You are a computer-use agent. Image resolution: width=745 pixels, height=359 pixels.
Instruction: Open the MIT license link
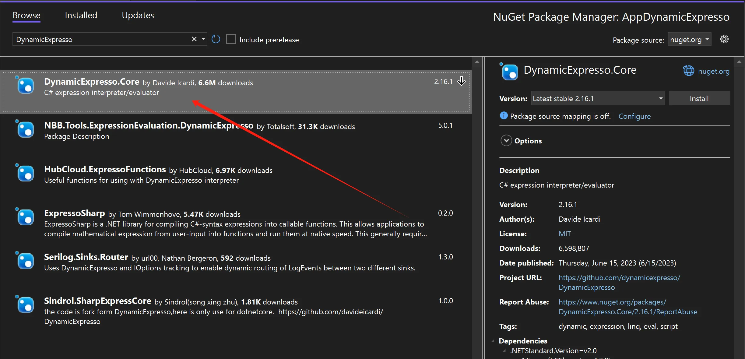coord(565,234)
